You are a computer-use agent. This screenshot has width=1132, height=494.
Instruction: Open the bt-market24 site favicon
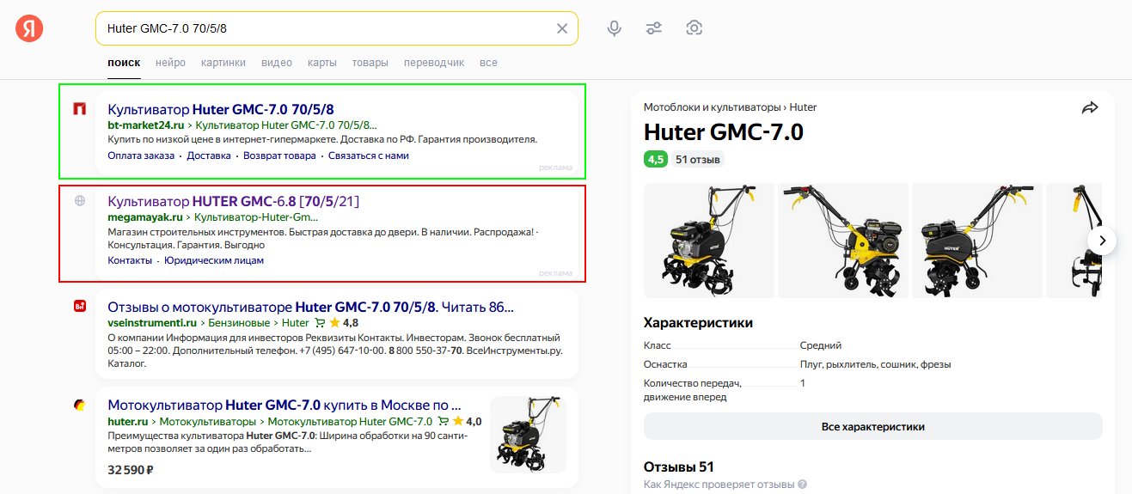(79, 108)
